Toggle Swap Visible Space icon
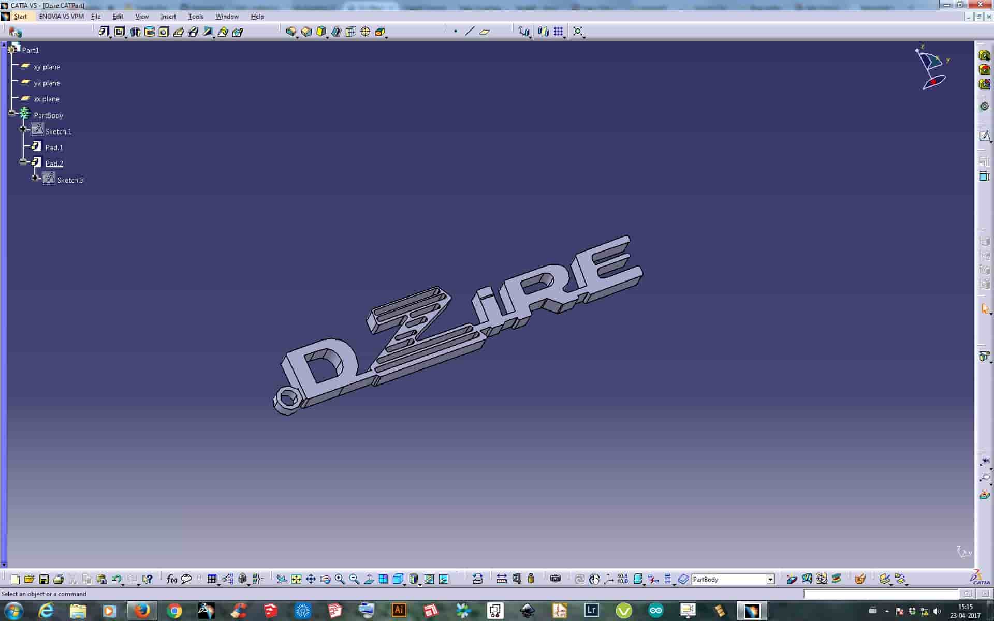994x621 pixels. click(444, 579)
